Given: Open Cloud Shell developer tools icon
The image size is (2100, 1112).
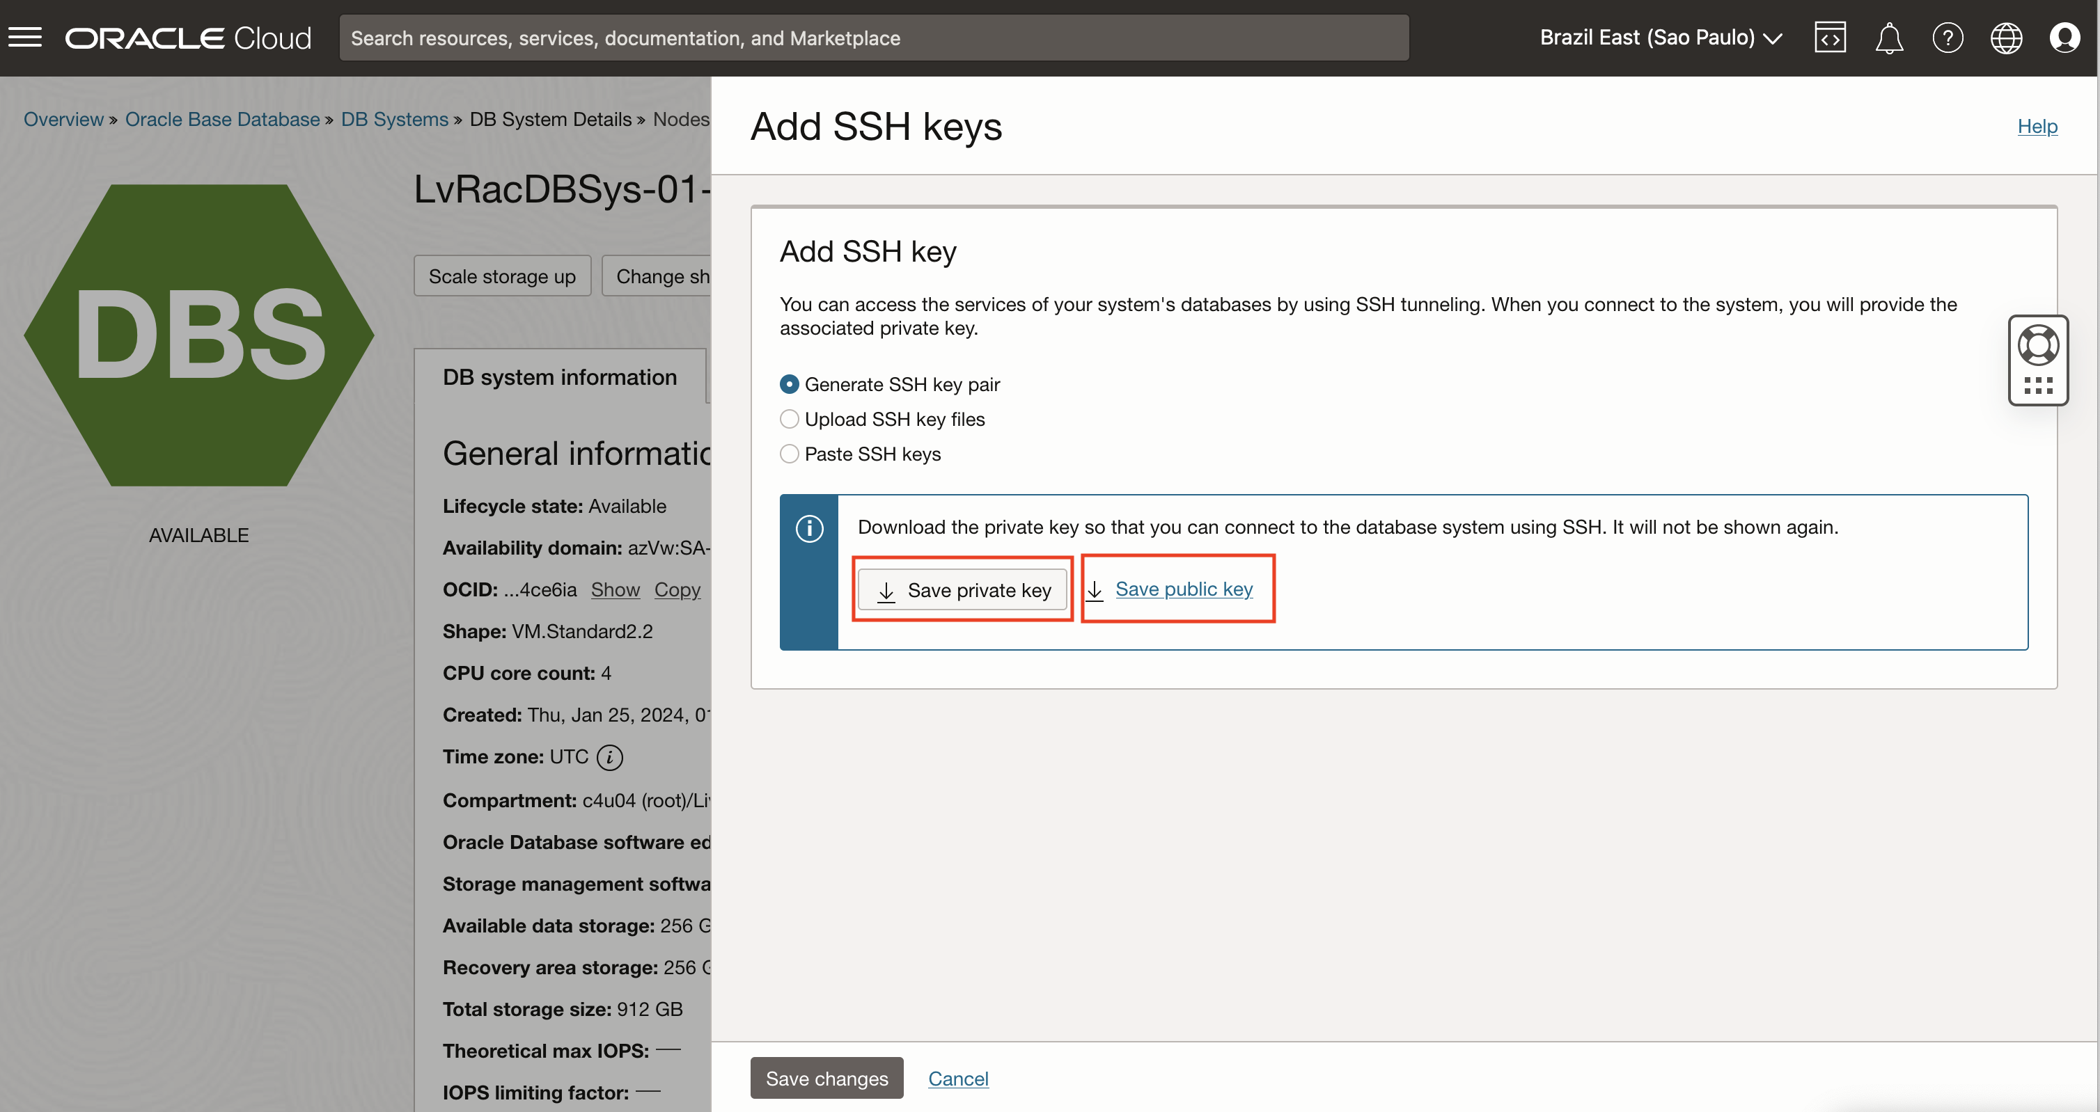Looking at the screenshot, I should tap(1829, 38).
